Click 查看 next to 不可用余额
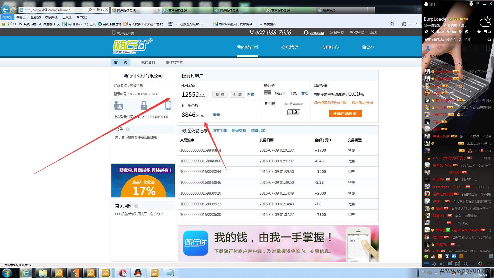The width and height of the screenshot is (494, 278). 216,115
